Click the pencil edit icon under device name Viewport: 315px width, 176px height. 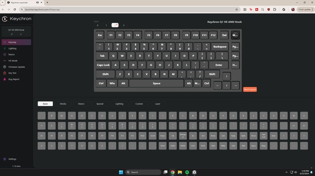click(12, 34)
